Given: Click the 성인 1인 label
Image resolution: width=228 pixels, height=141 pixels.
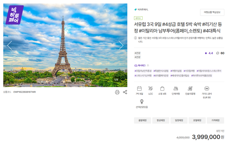Looking at the screenshot, I should pyautogui.click(x=220, y=131).
